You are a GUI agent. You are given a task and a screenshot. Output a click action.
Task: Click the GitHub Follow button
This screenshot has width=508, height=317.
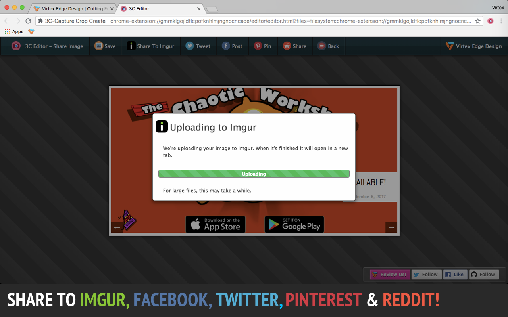(x=483, y=274)
